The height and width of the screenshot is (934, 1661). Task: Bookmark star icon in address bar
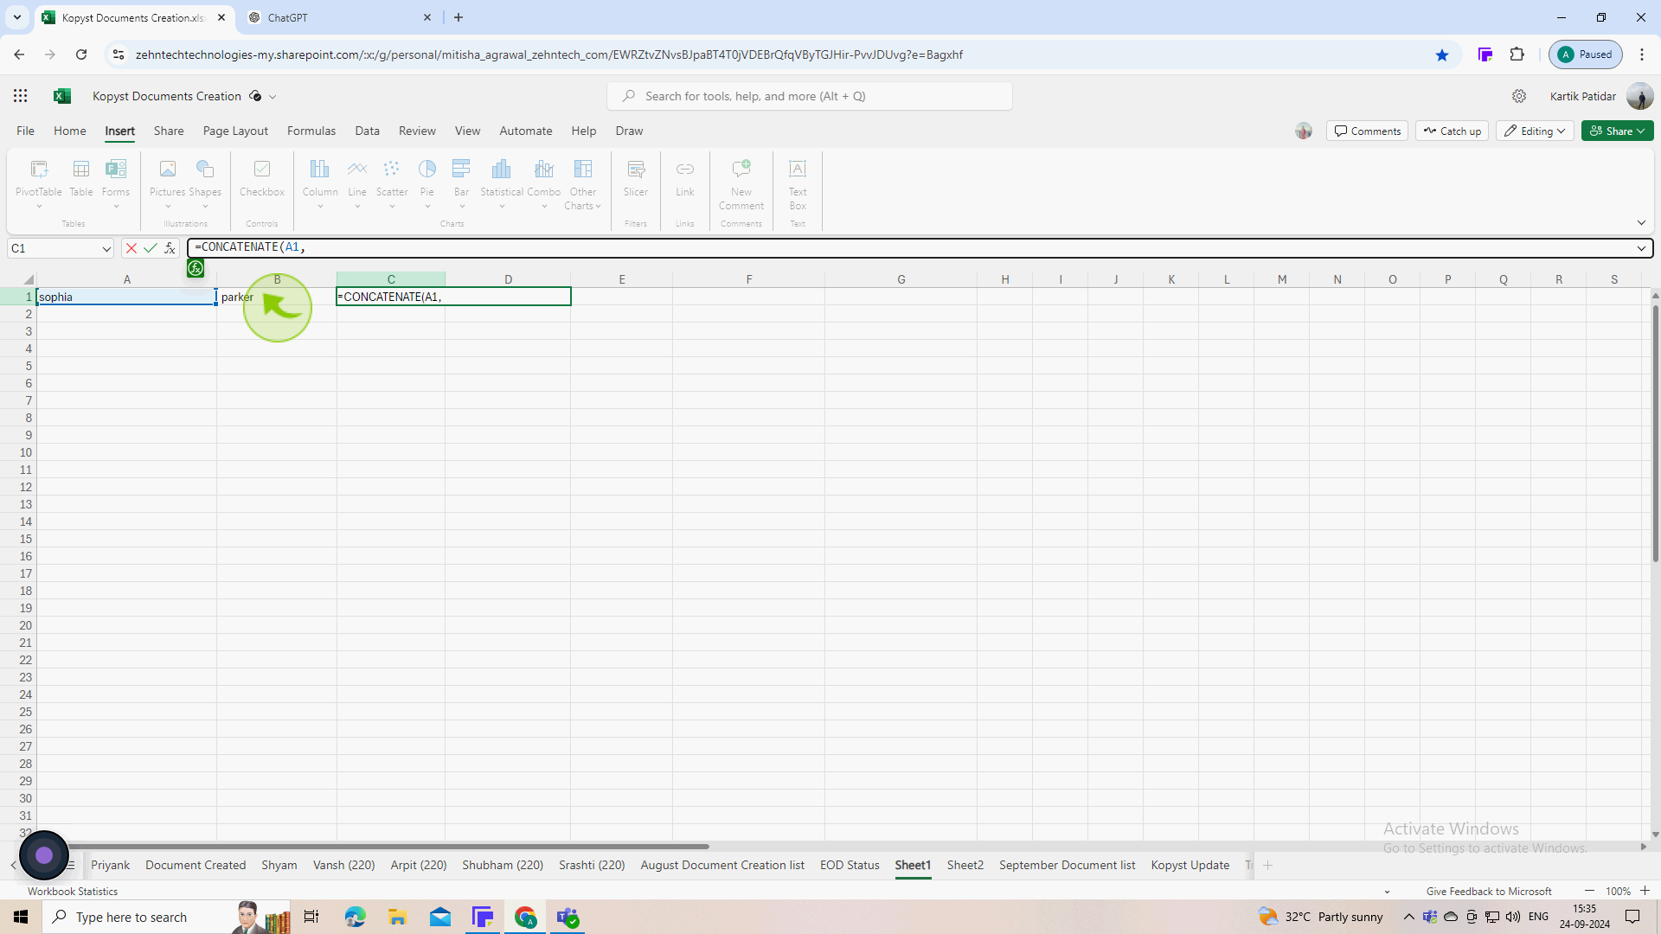(1442, 54)
